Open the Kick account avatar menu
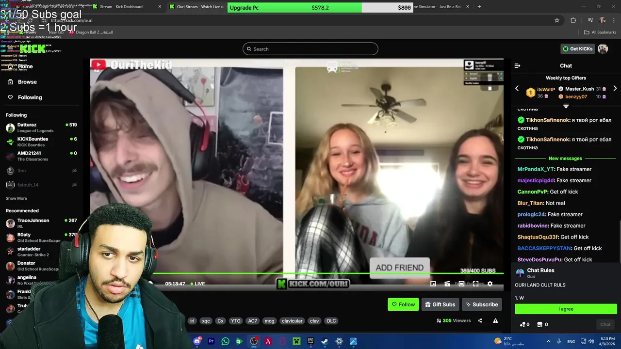The width and height of the screenshot is (621, 349). pos(603,48)
